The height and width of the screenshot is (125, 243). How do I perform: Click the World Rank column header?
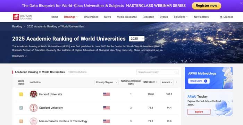(21, 82)
